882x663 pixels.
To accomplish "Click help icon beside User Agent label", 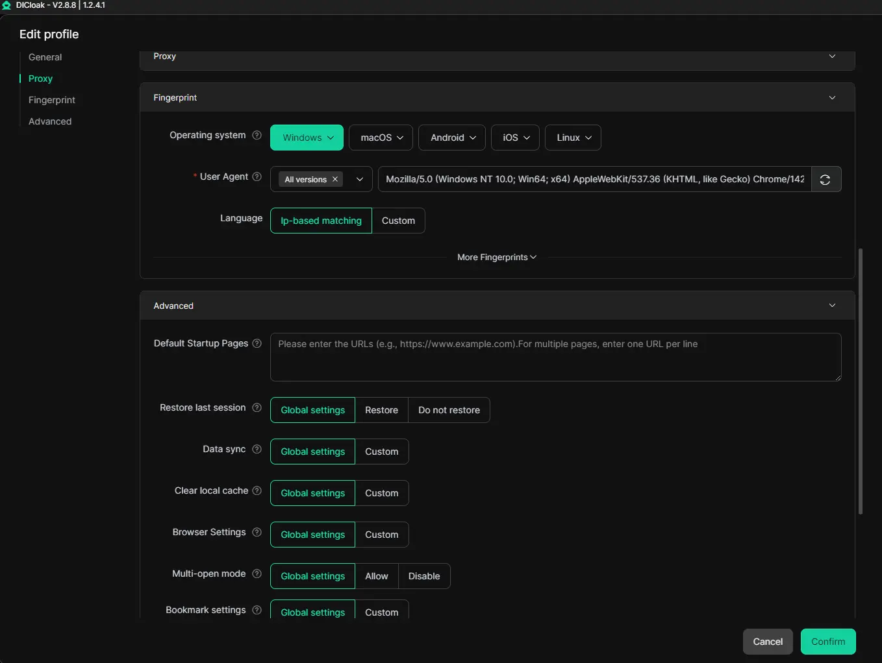I will tap(257, 177).
